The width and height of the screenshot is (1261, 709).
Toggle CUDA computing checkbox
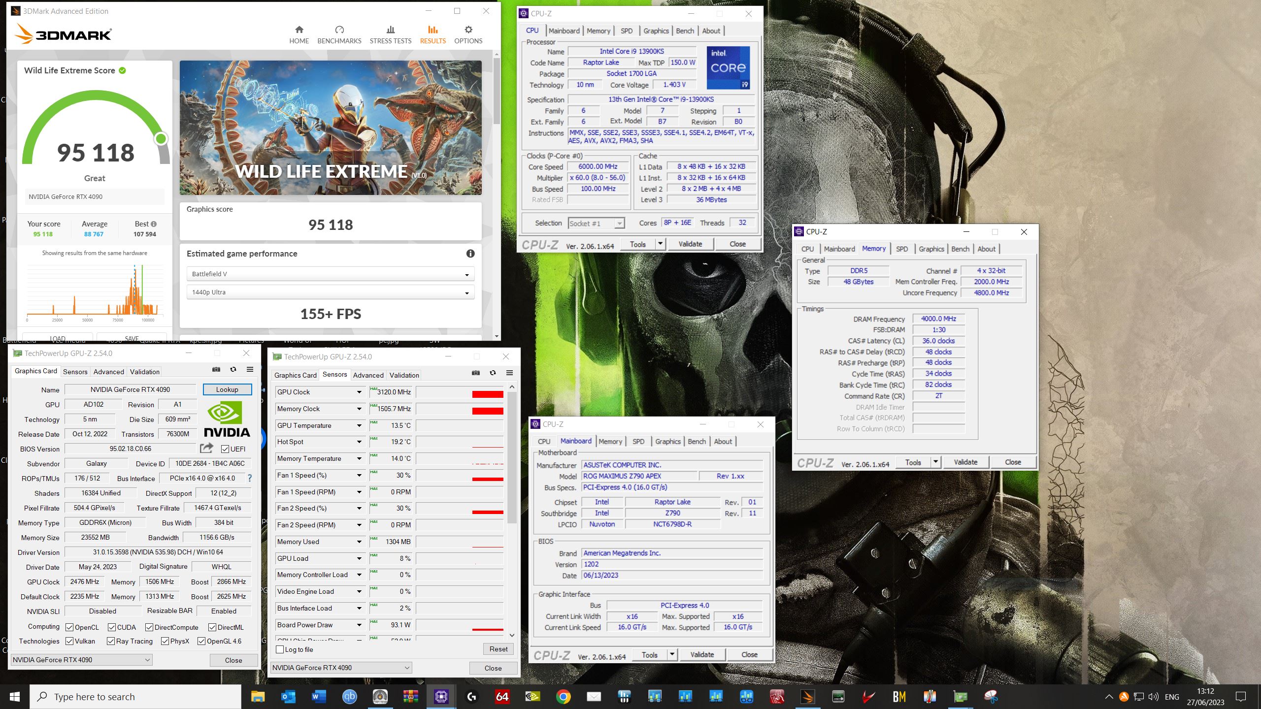pyautogui.click(x=112, y=627)
